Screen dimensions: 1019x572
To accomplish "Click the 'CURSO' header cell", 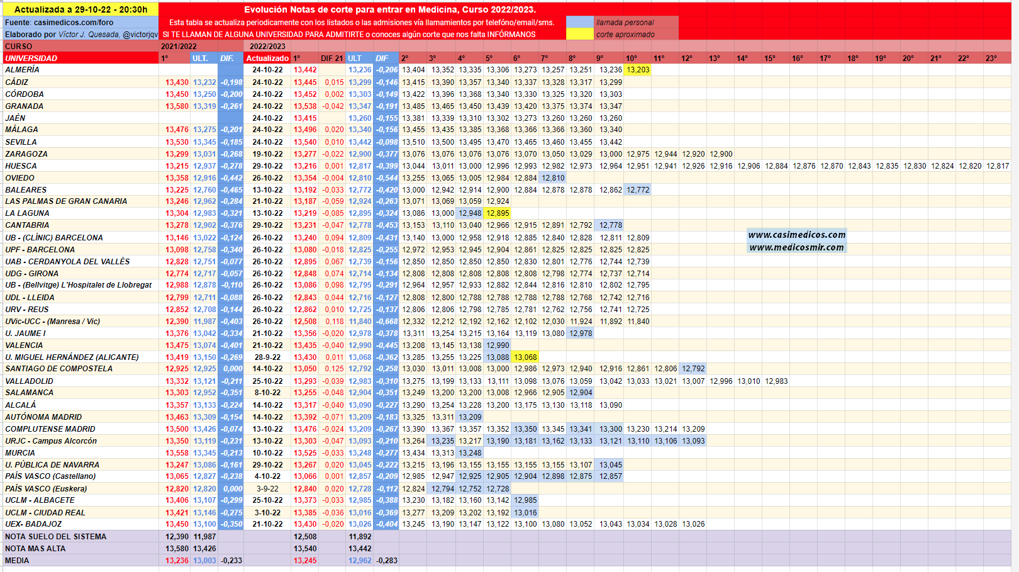I will click(x=81, y=47).
